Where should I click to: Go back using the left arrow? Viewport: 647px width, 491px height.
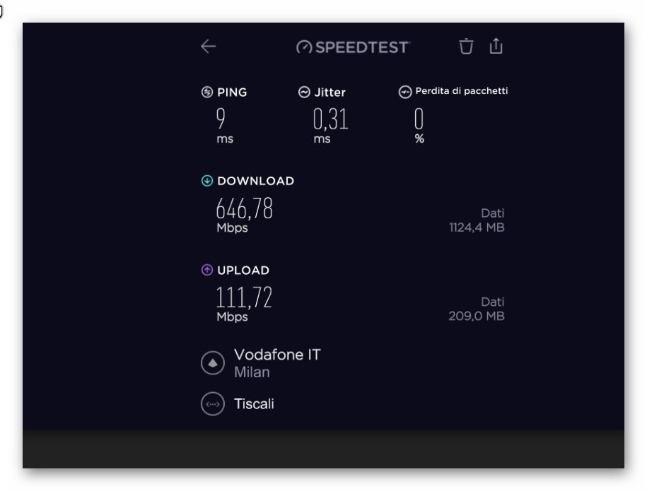pos(209,47)
